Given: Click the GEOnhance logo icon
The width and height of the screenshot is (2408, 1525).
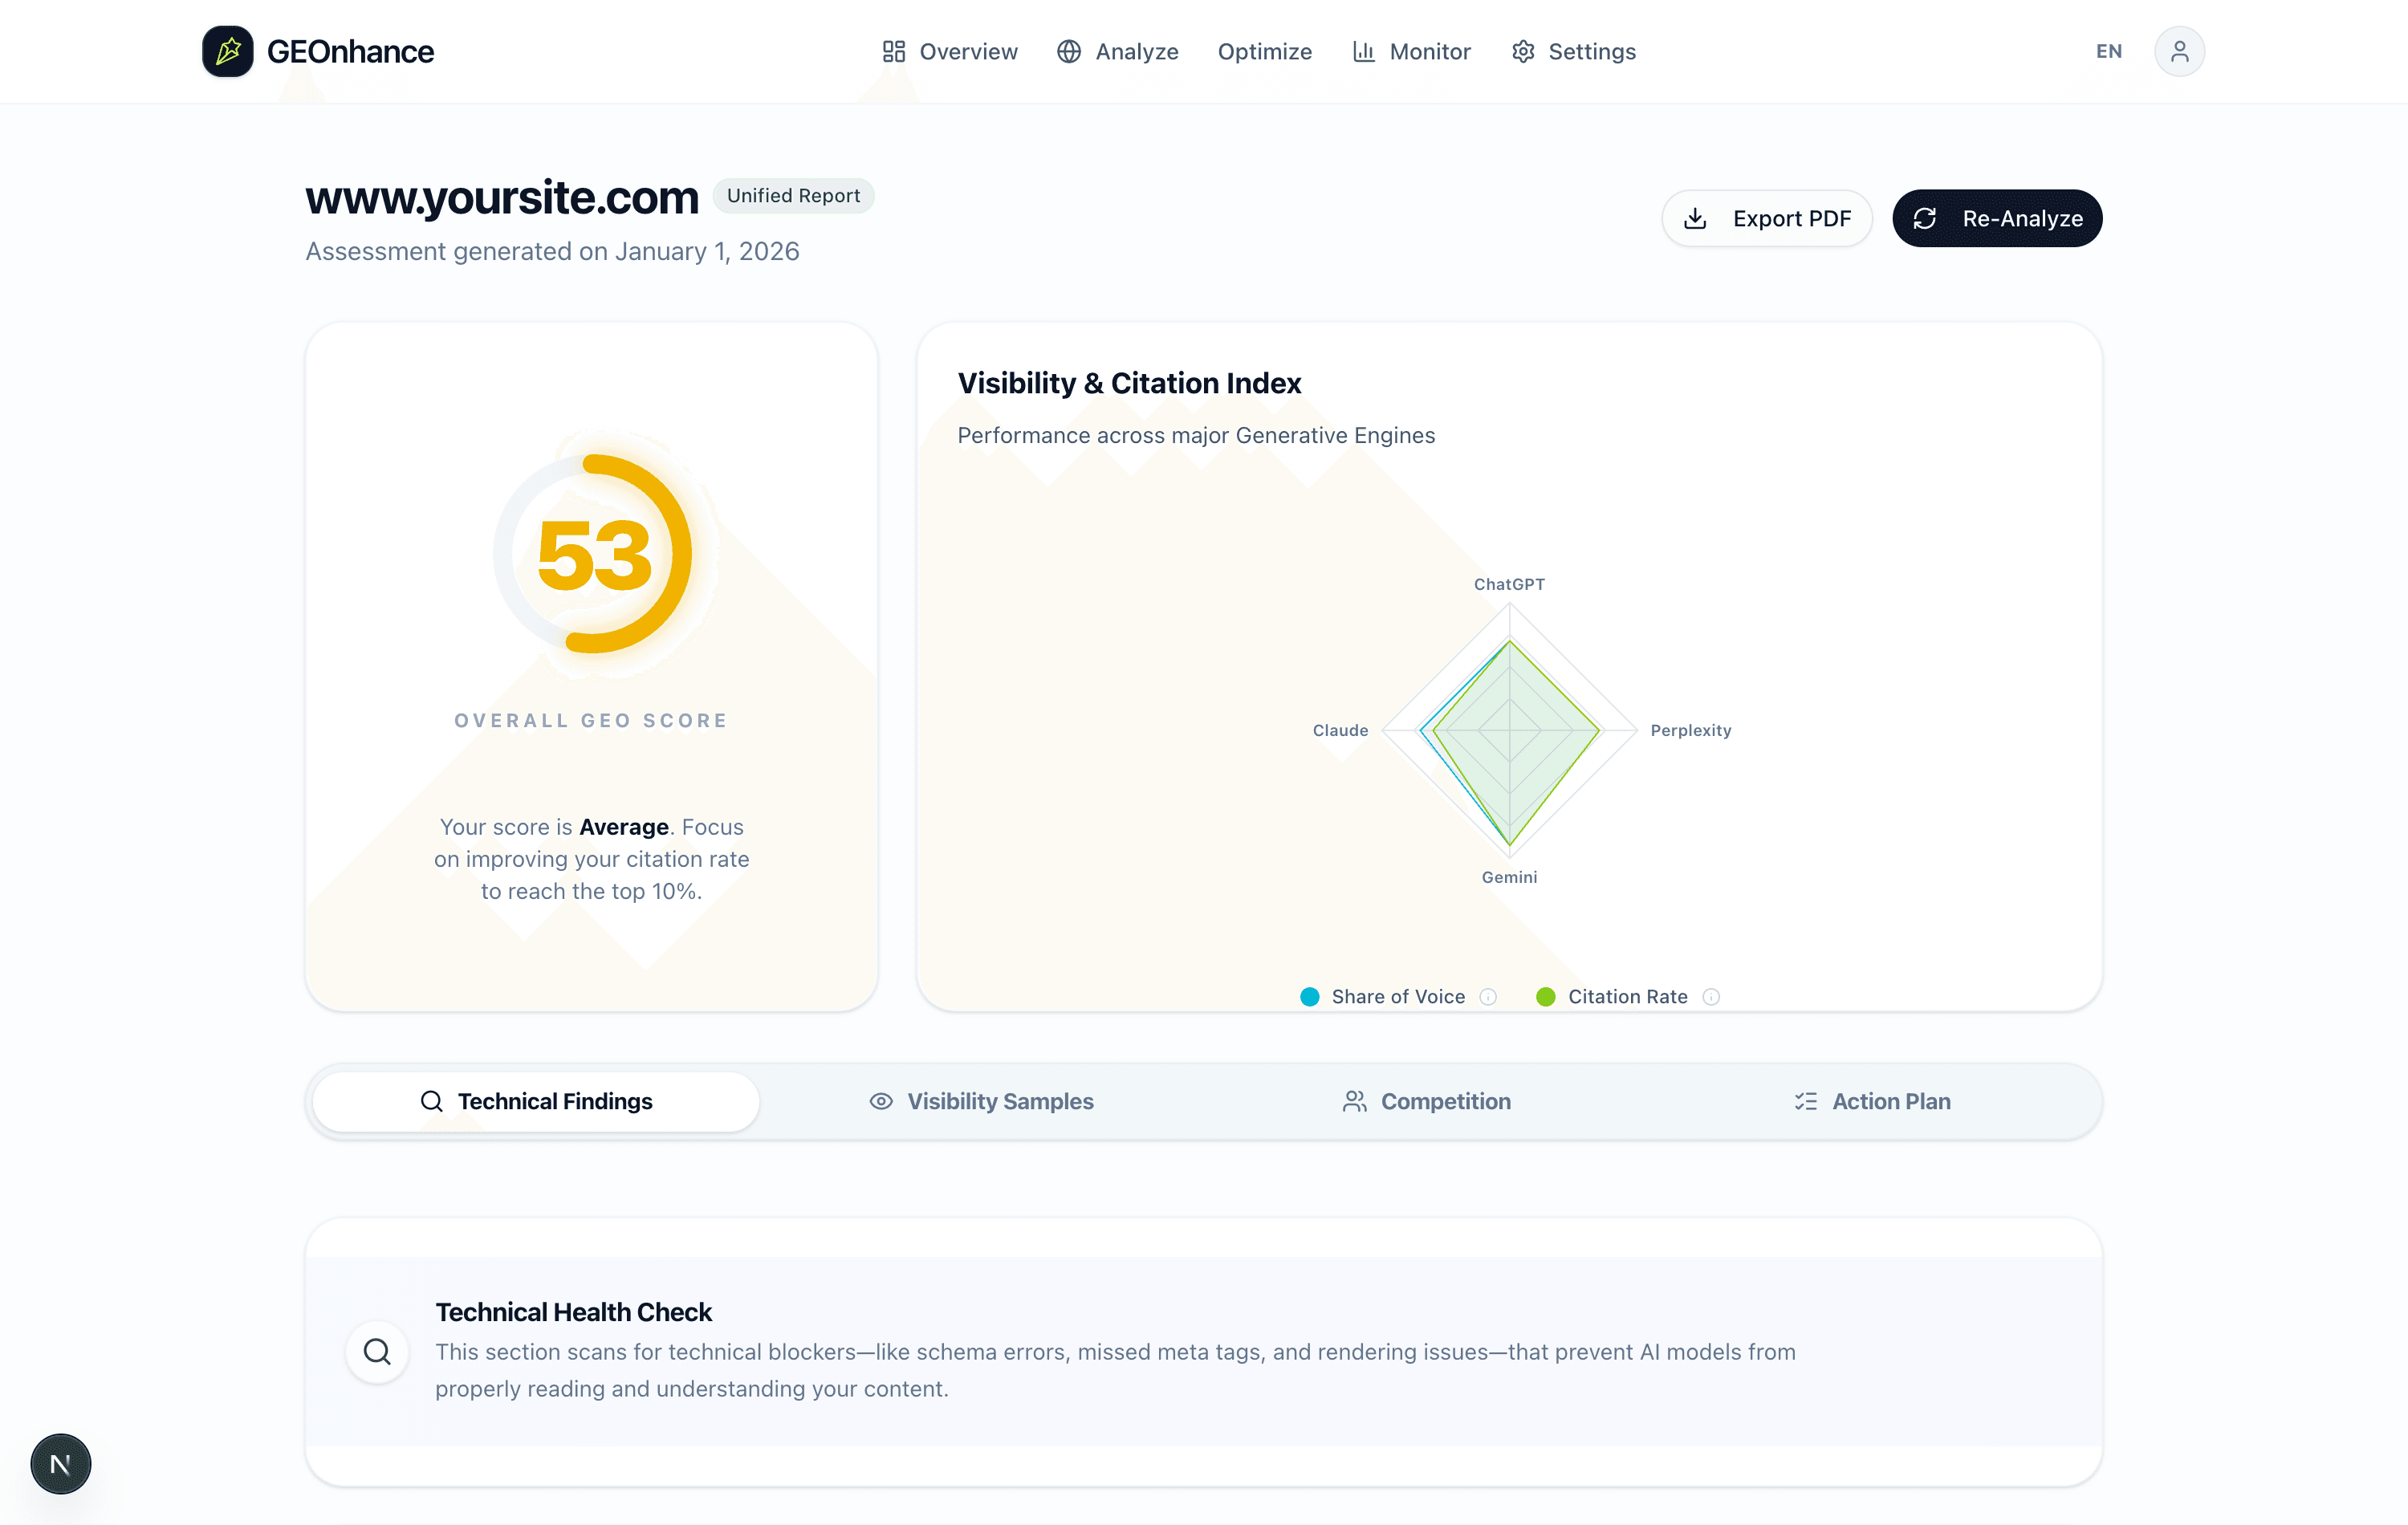Looking at the screenshot, I should coord(228,51).
